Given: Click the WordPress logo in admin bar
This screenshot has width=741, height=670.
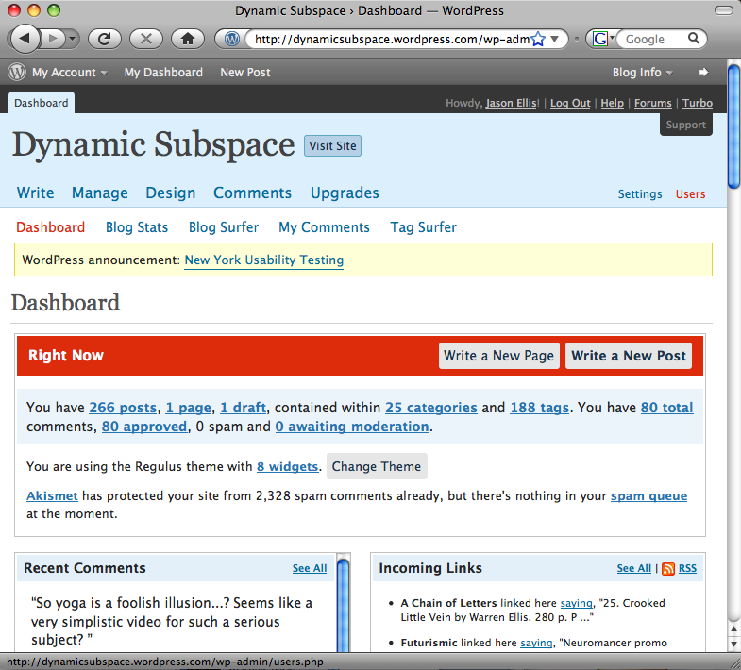Looking at the screenshot, I should pos(17,72).
